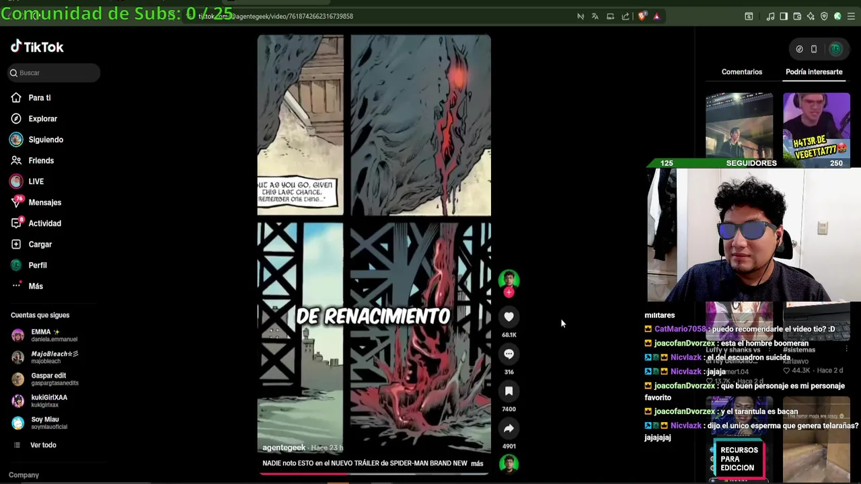
Task: Like the video with heart icon
Action: [509, 317]
